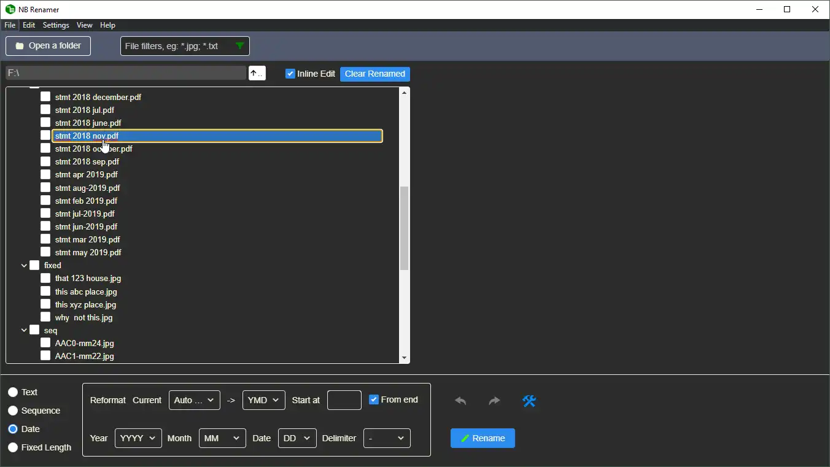The image size is (830, 467).
Task: Click the Open a folder button
Action: pos(48,46)
